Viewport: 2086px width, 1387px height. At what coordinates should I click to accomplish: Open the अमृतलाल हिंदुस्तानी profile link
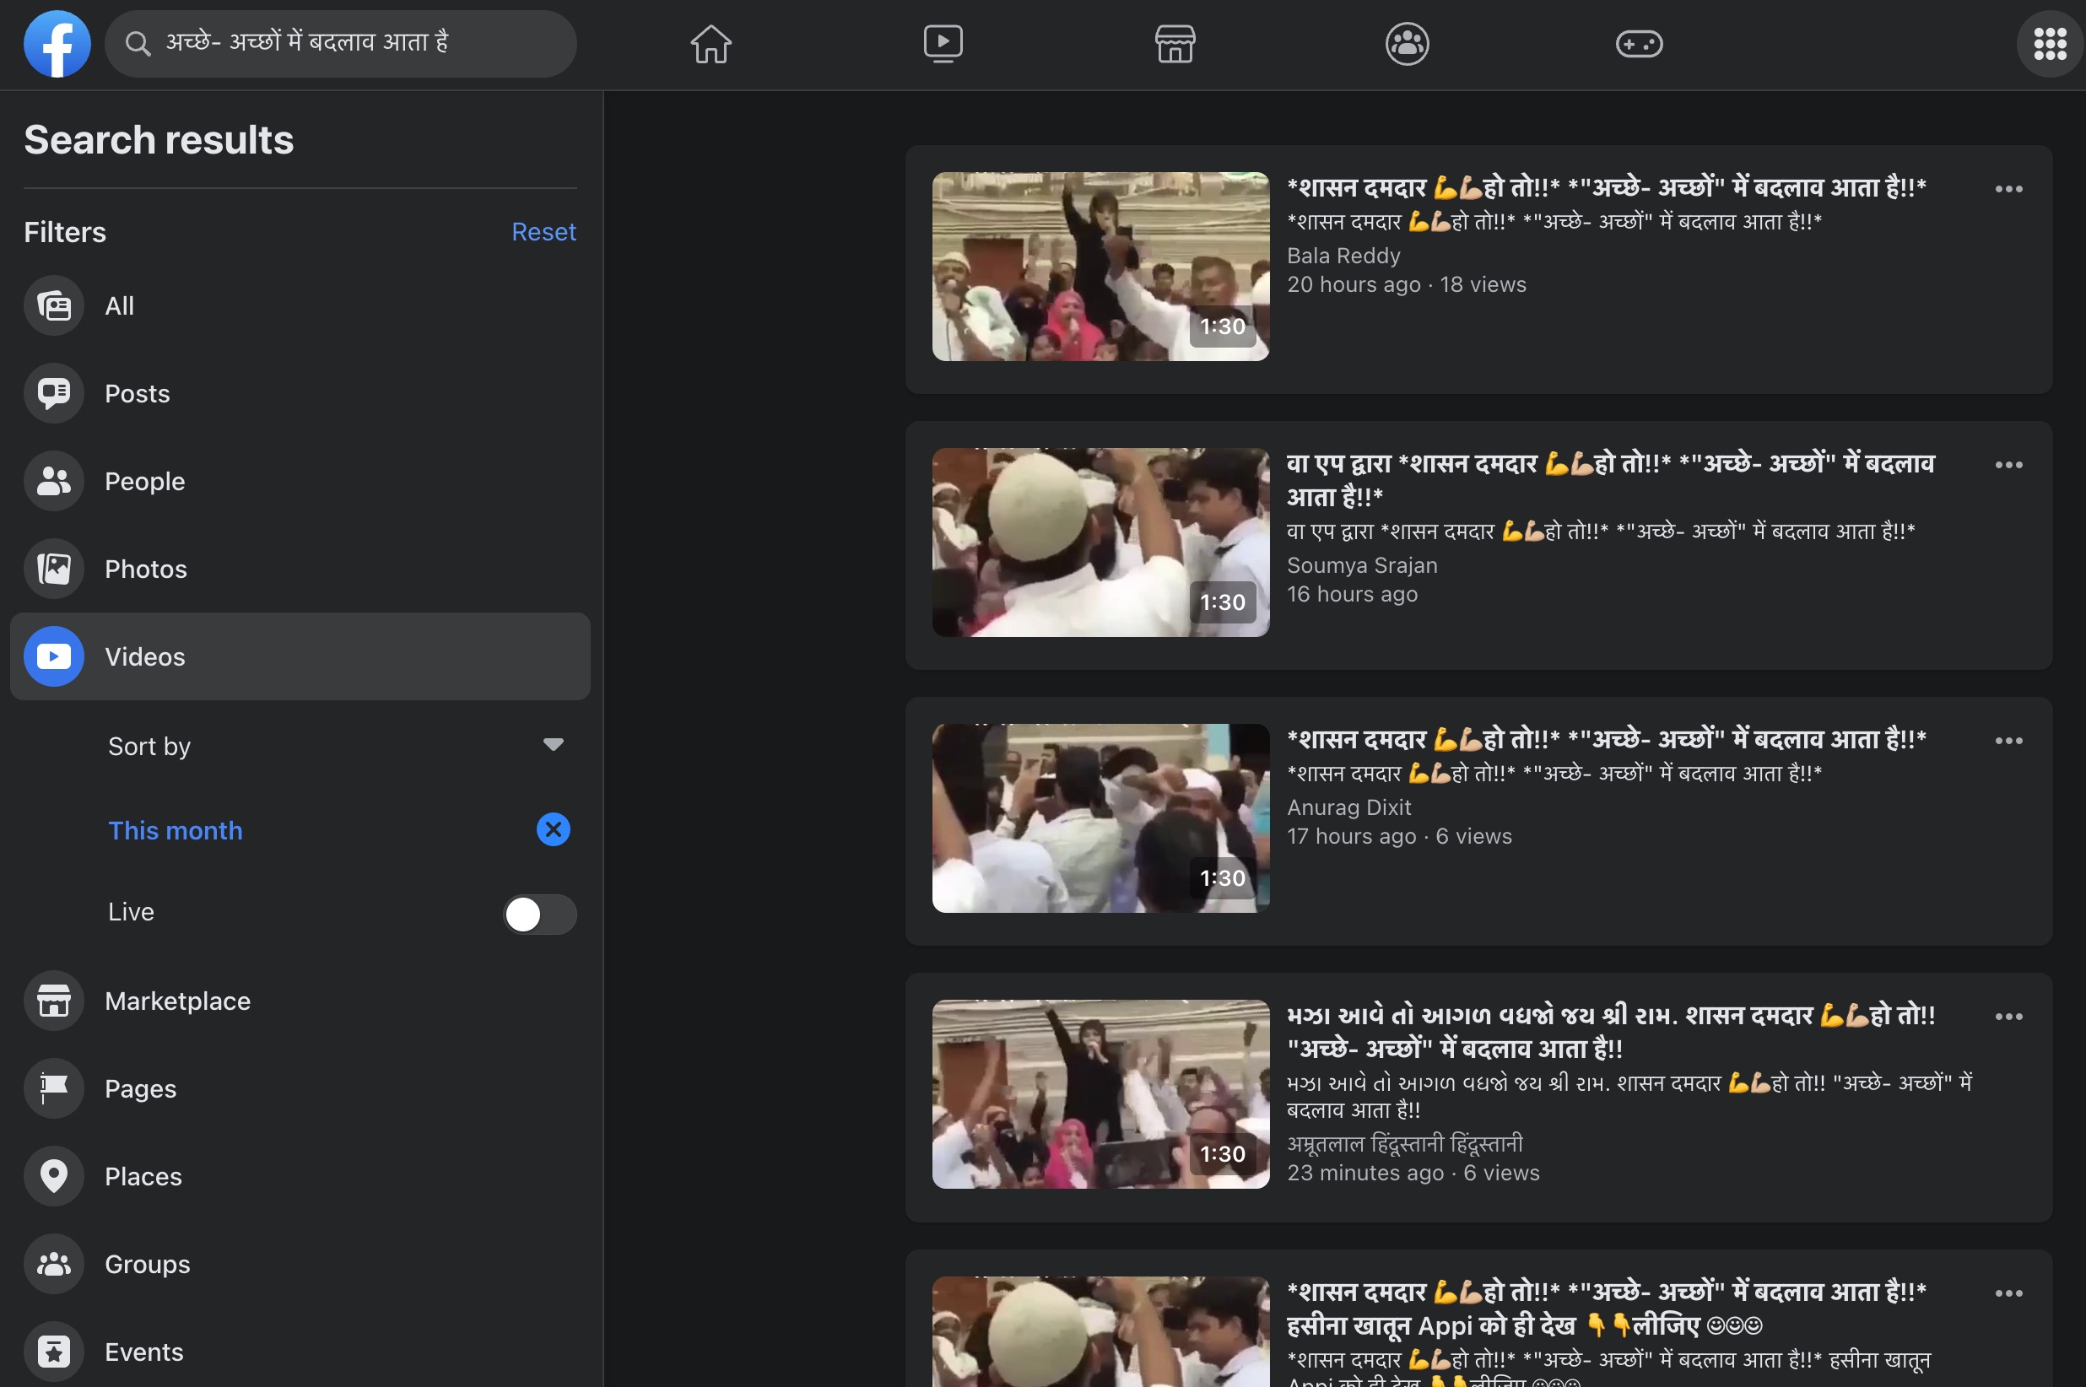point(1405,1143)
